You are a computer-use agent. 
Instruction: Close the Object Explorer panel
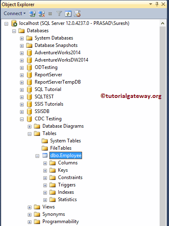tap(163, 4)
